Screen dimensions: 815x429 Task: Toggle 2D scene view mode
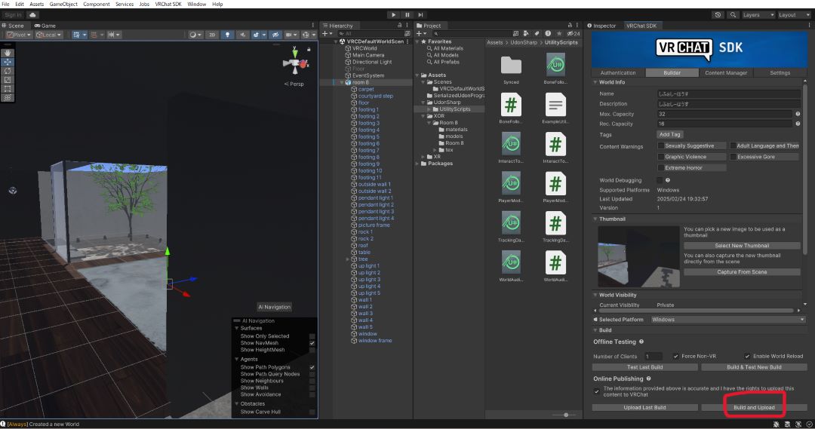tap(212, 35)
